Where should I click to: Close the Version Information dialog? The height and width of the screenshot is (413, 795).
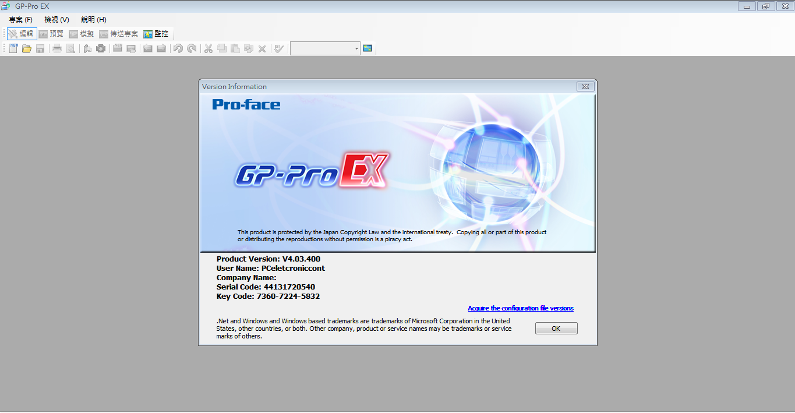585,87
